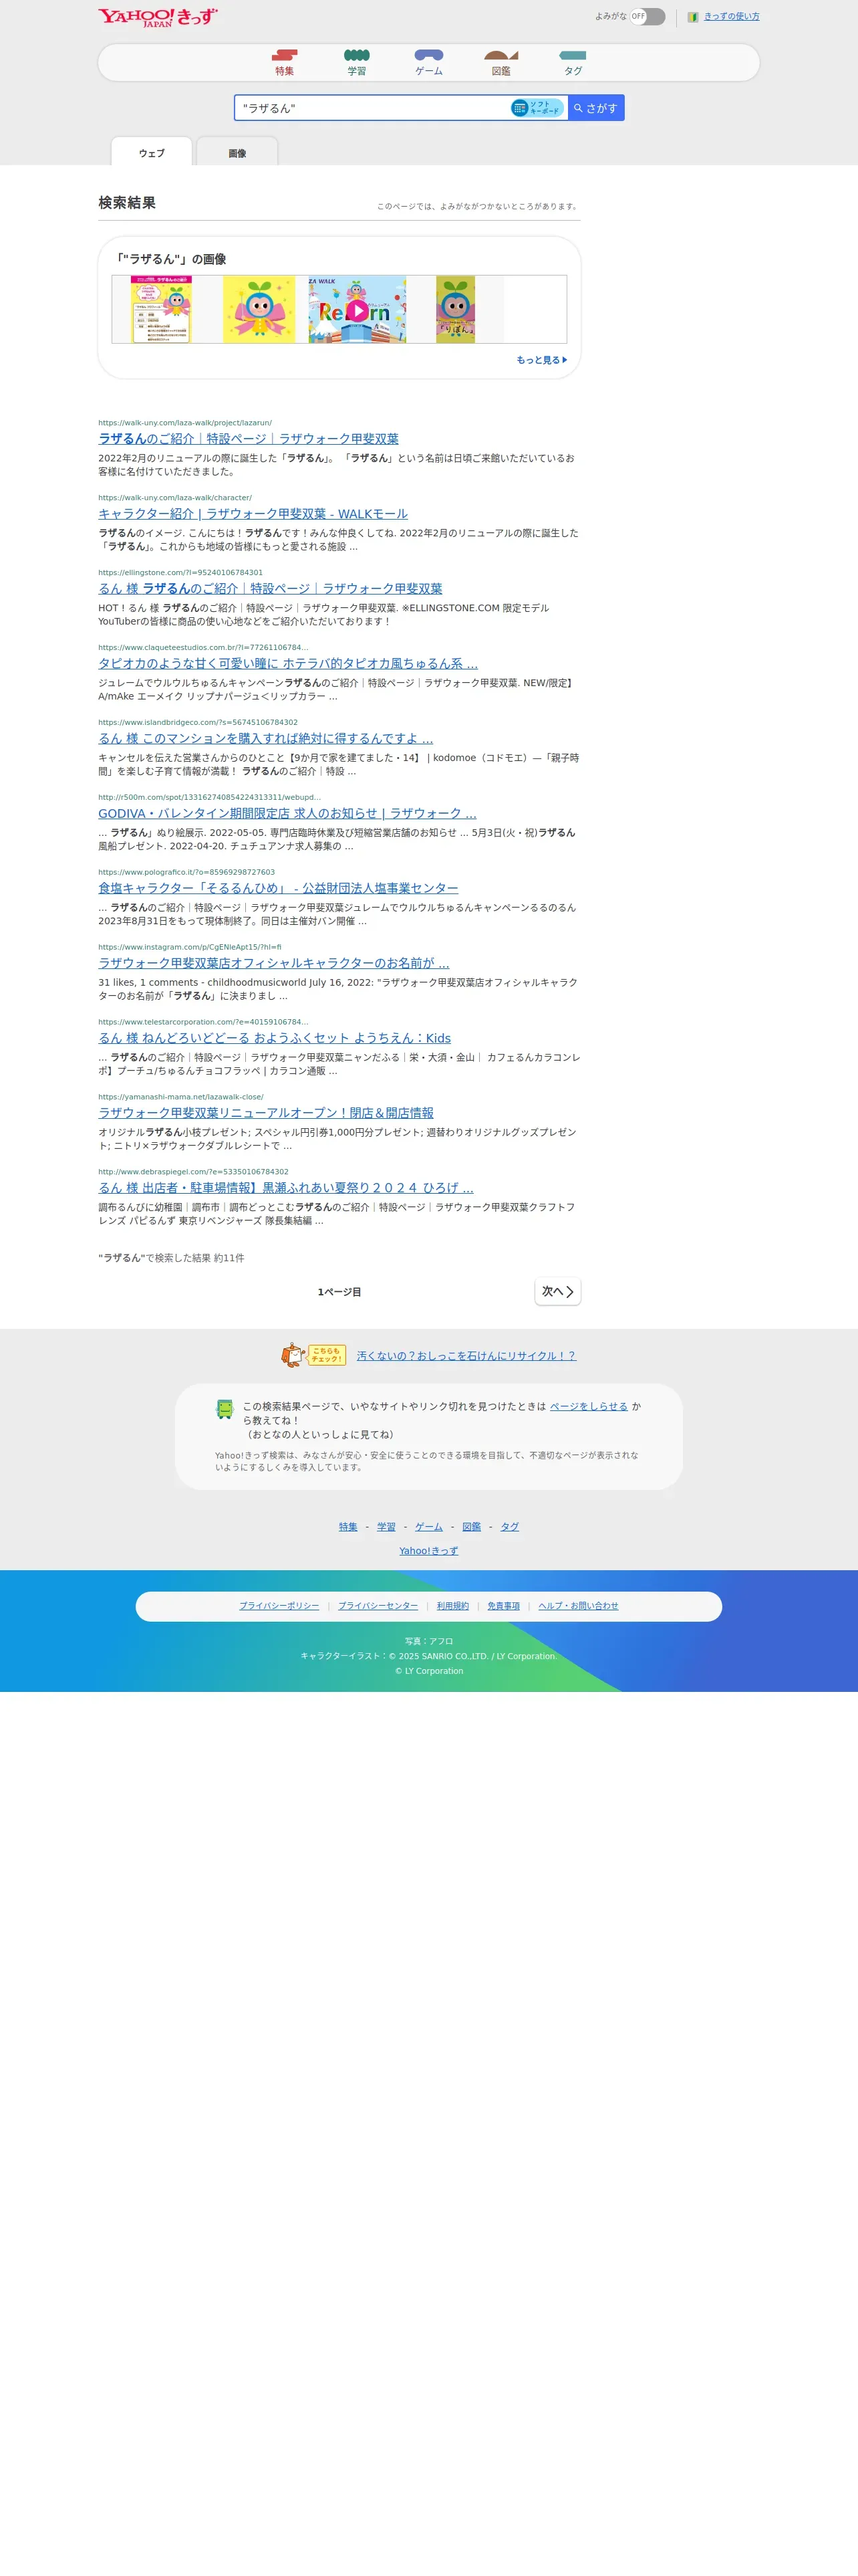Open ラザるんのご紹介｜特設ページ first result

pos(248,439)
